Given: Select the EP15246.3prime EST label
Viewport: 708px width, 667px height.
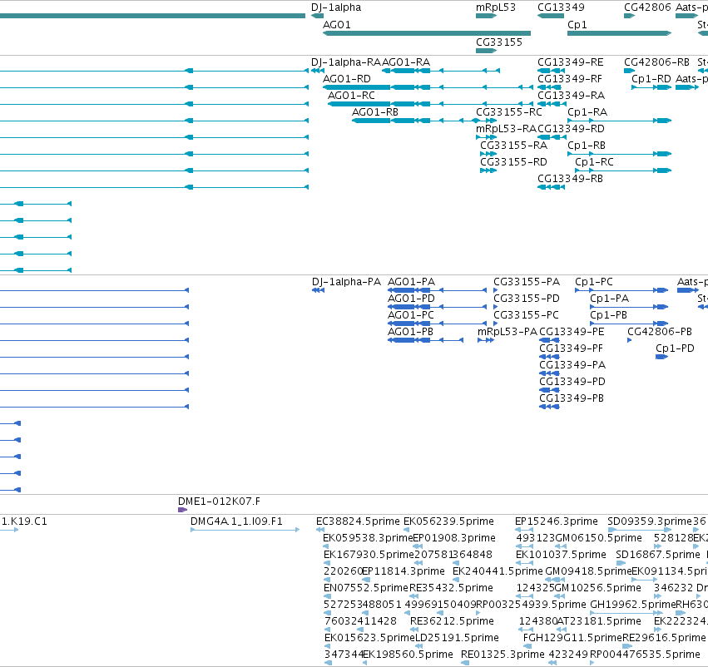Looking at the screenshot, I should pyautogui.click(x=557, y=521).
